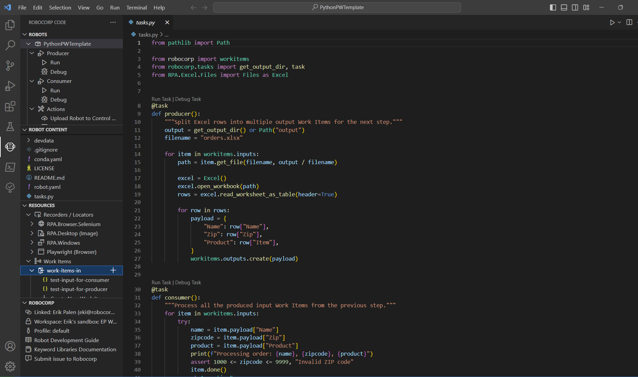Viewport: 638px width, 377px height.
Task: Select test-input-for-consumer work item
Action: coord(80,280)
